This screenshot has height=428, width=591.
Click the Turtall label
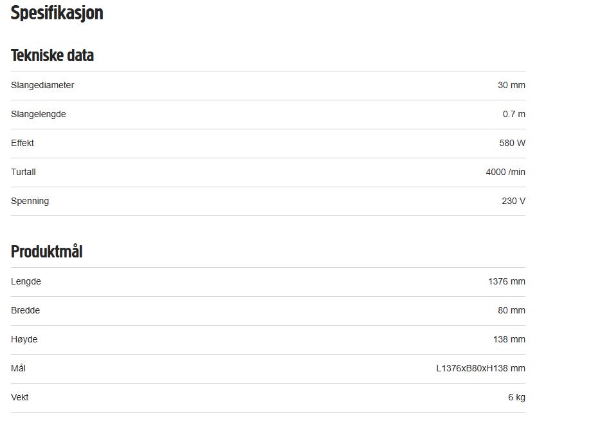23,172
